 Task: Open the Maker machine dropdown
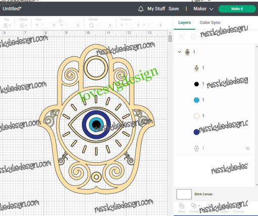pyautogui.click(x=203, y=9)
